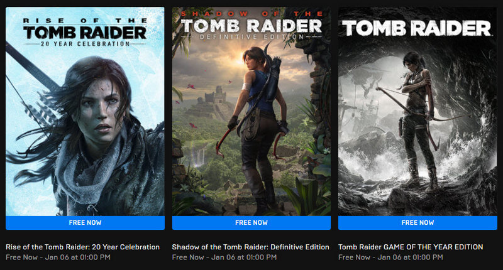This screenshot has height=270, width=503.
Task: Open the Rise of the Tomb Raider: 20 Year Celebration title link
Action: pos(83,247)
